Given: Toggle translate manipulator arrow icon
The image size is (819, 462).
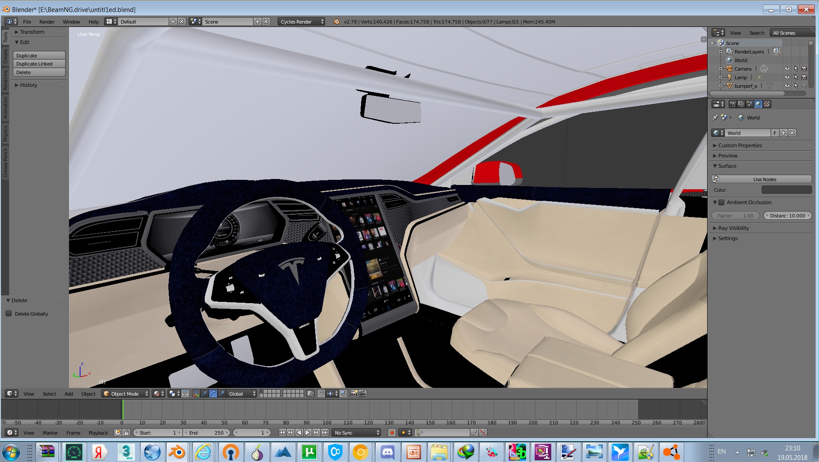Looking at the screenshot, I should click(x=204, y=393).
